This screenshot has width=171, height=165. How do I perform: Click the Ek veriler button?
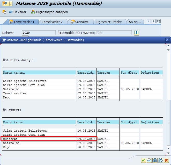(18, 12)
